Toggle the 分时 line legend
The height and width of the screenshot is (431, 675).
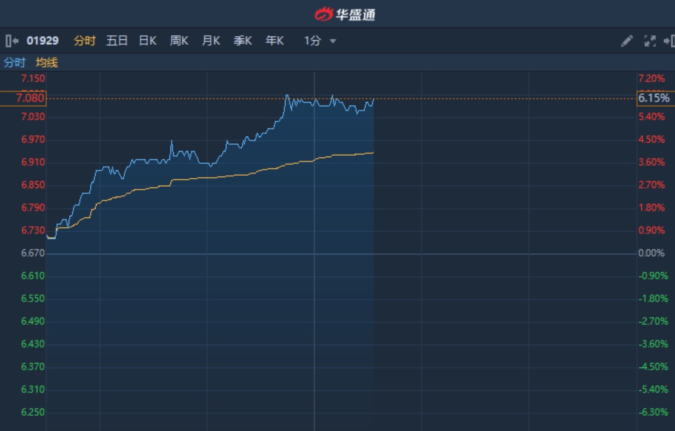coord(15,62)
